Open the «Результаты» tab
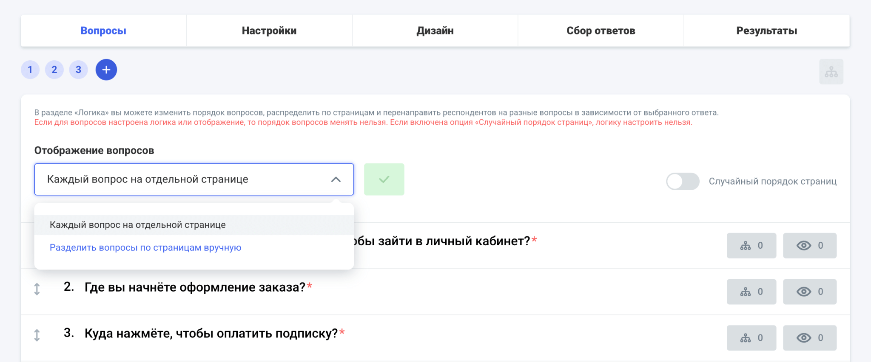This screenshot has height=362, width=871. 766,31
